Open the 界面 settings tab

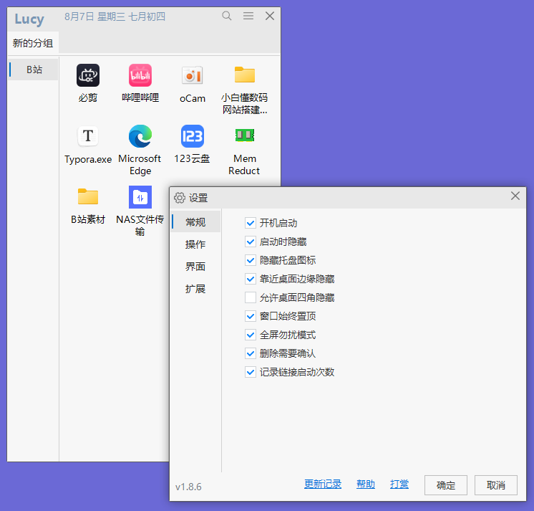(x=195, y=267)
